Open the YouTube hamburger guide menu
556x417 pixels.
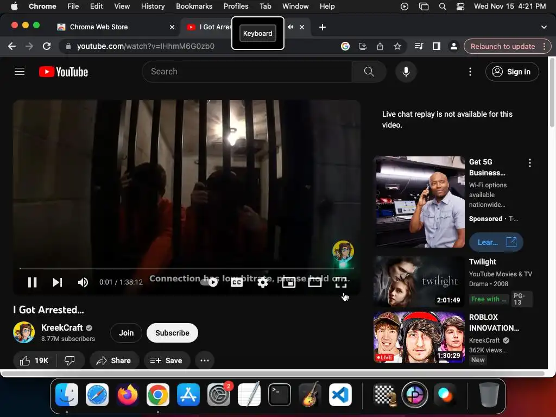pos(20,72)
